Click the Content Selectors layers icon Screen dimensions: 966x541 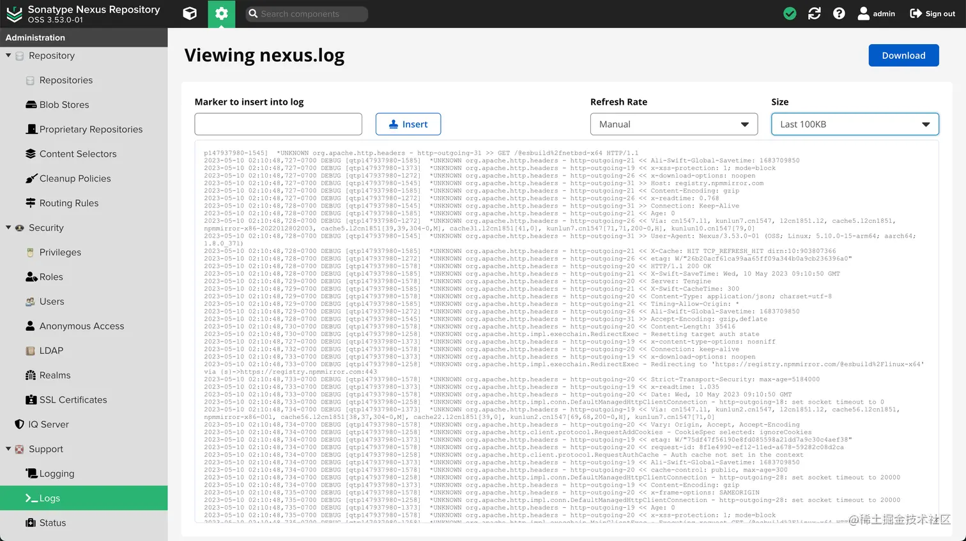31,154
